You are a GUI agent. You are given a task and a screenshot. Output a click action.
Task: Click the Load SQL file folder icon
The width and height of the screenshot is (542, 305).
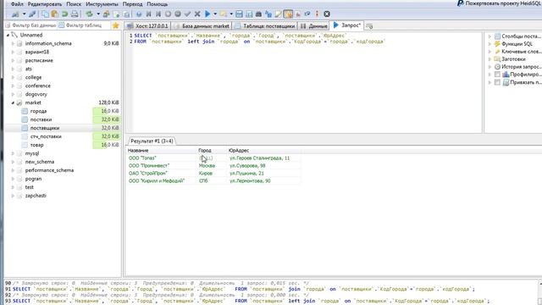pos(224,14)
